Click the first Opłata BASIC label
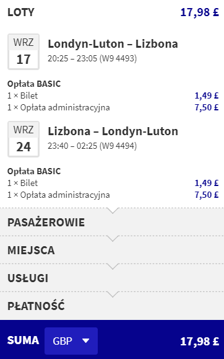Viewport: 224px width, 359px height. [x=34, y=84]
